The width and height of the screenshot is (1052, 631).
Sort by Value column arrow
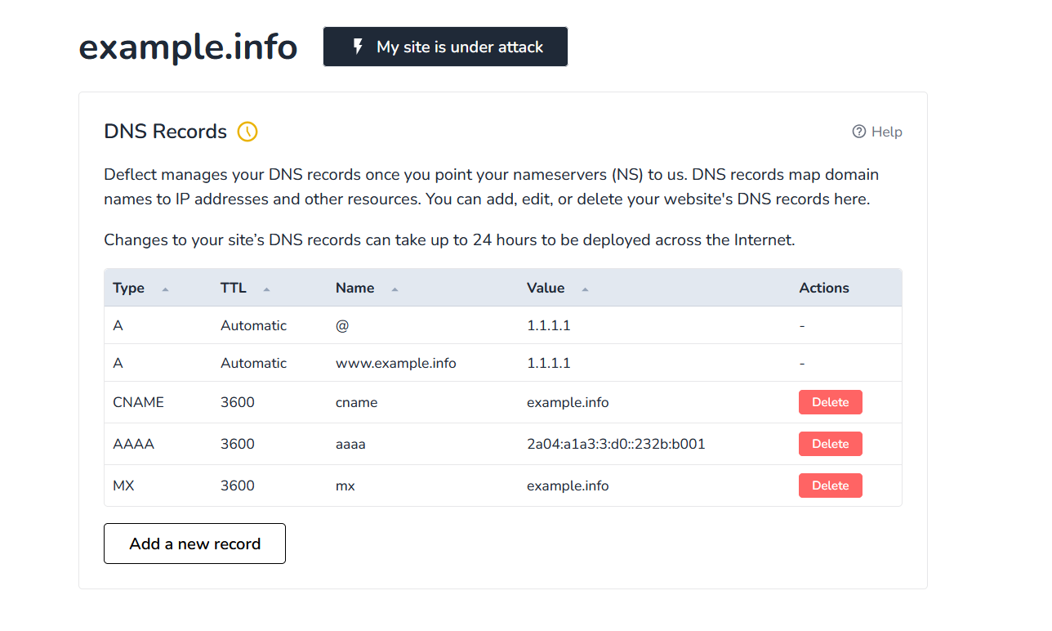585,289
